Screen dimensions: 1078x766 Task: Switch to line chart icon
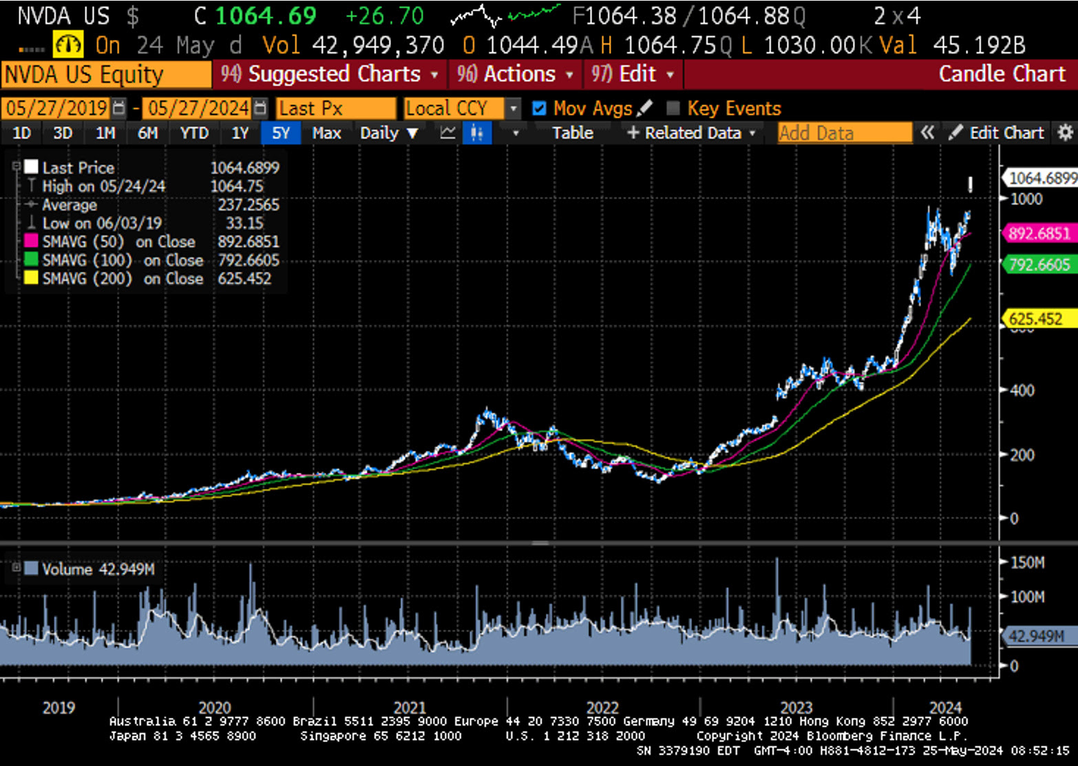point(448,133)
